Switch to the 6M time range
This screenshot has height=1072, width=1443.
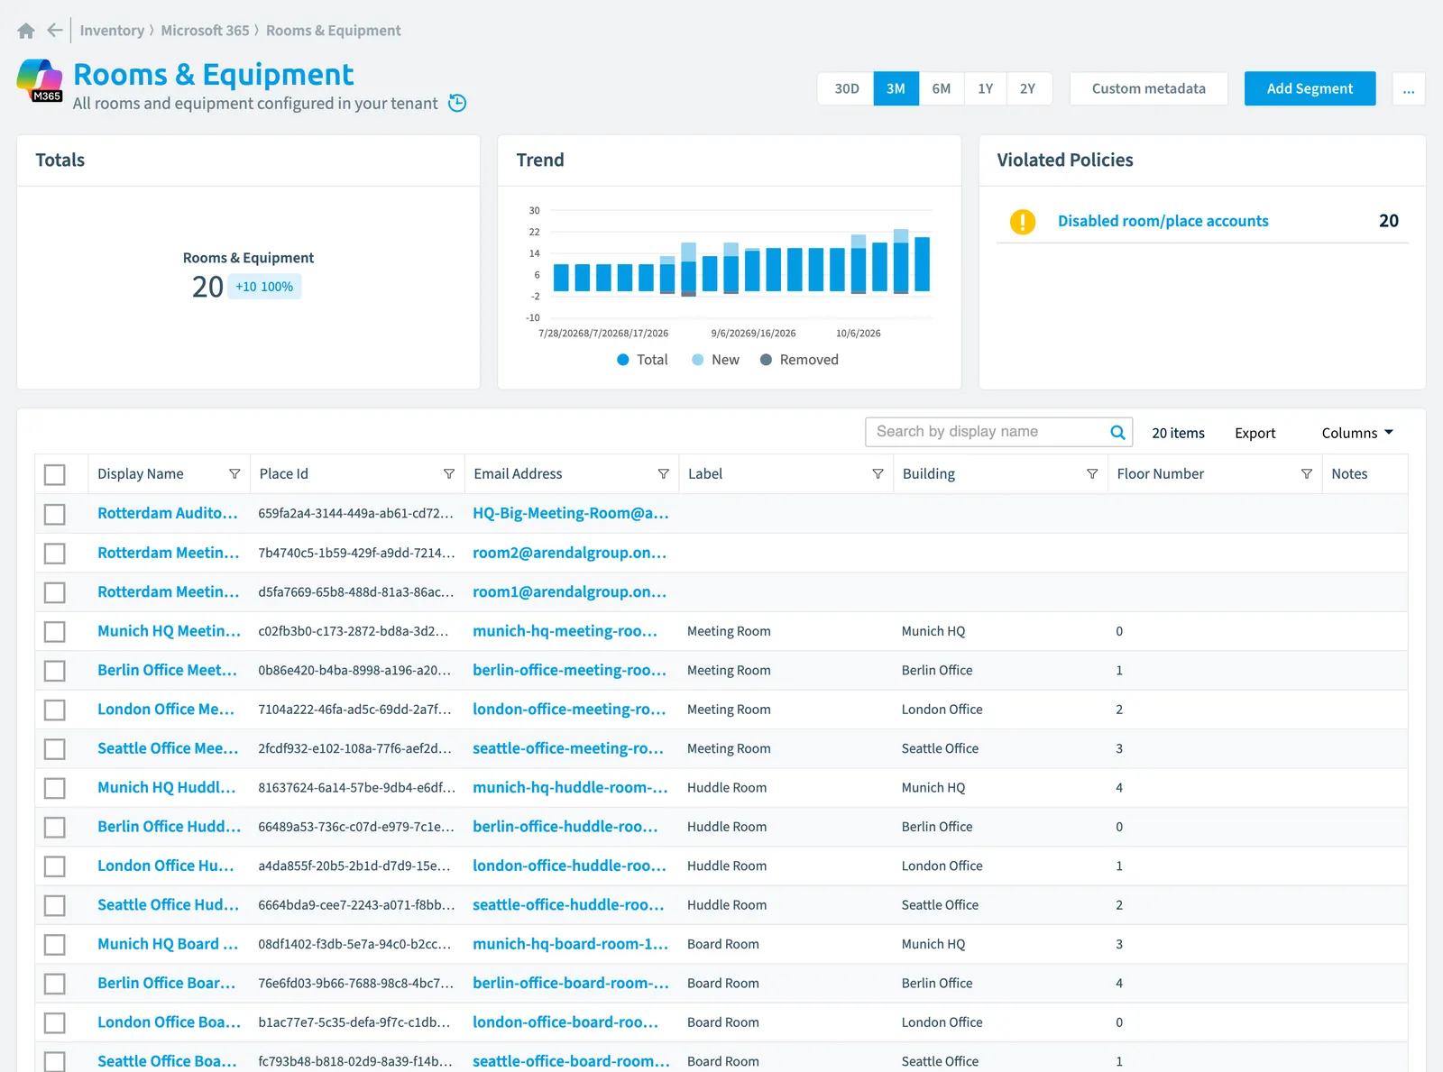[942, 88]
